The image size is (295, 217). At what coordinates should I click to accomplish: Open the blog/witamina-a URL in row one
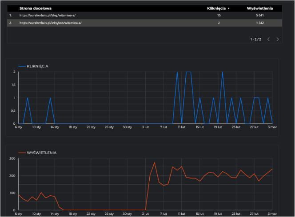coord(48,16)
